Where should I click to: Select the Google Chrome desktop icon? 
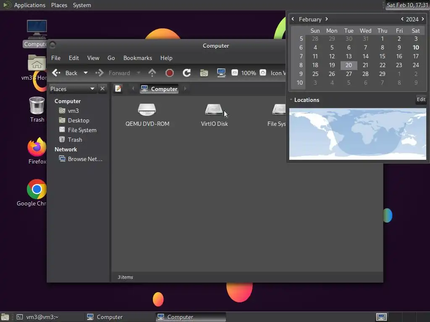[32, 193]
